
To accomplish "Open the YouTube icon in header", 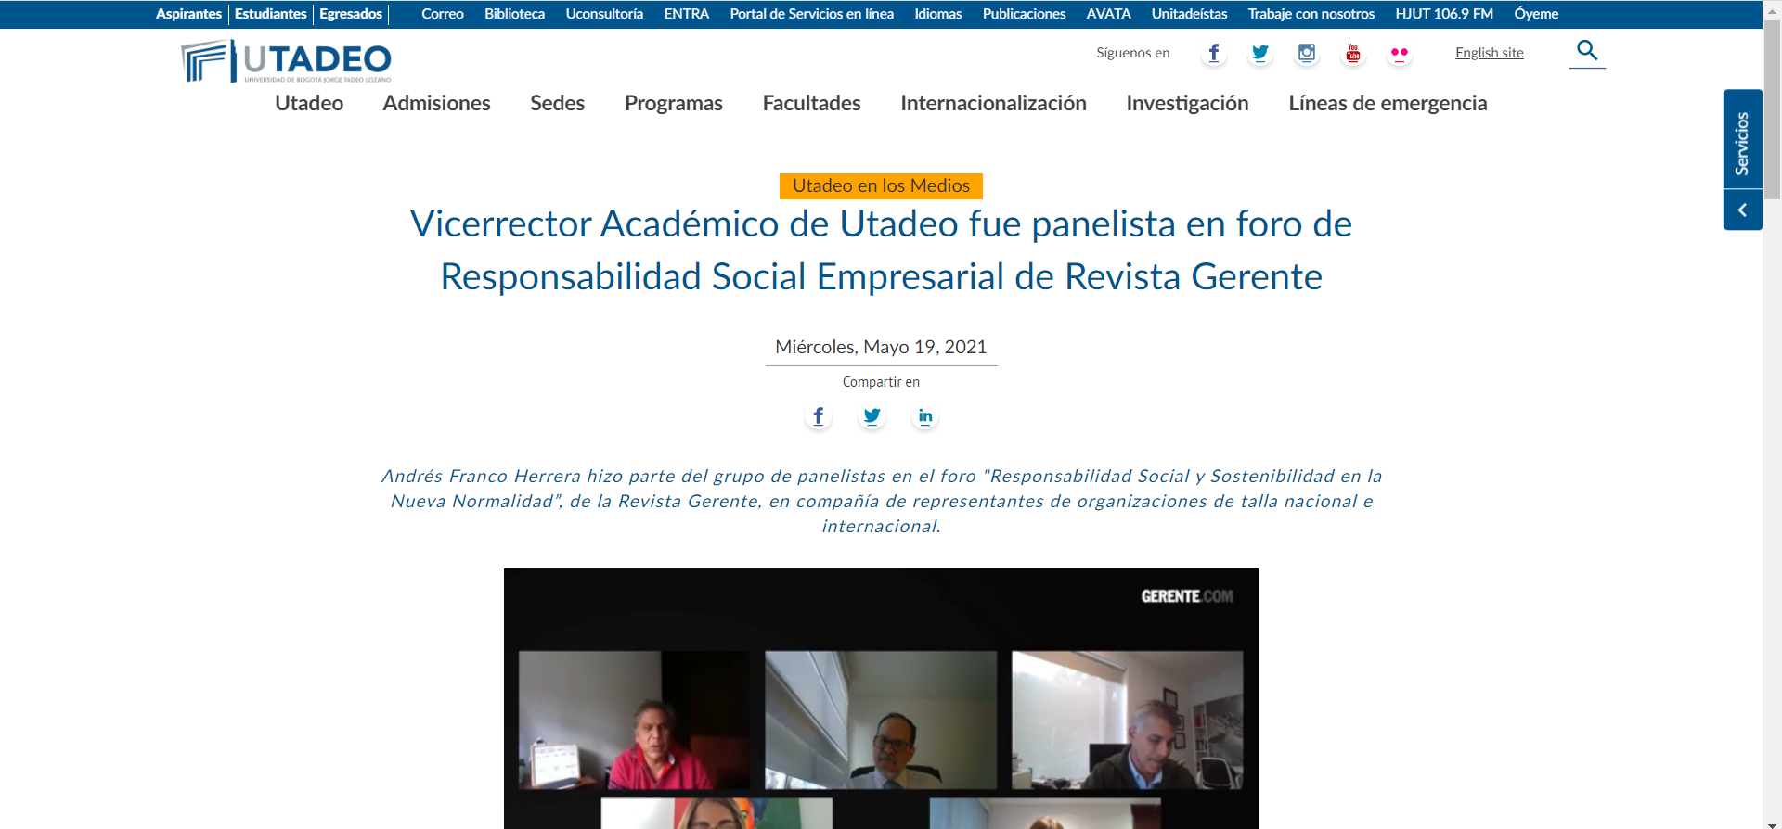I will tap(1353, 53).
